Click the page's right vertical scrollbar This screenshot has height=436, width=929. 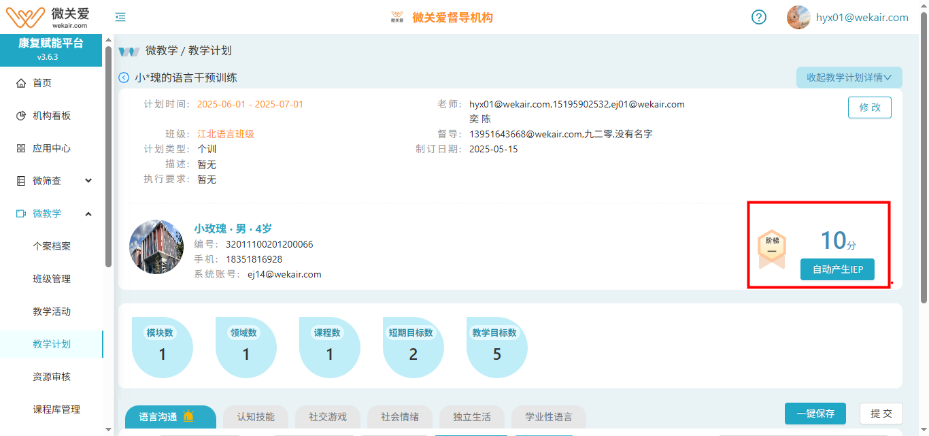(x=923, y=156)
